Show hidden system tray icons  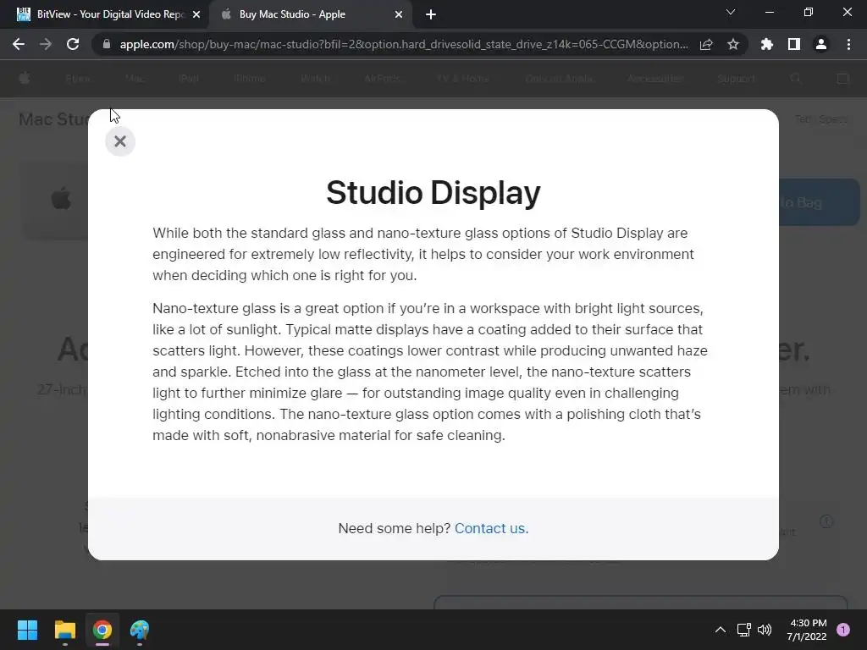(721, 630)
